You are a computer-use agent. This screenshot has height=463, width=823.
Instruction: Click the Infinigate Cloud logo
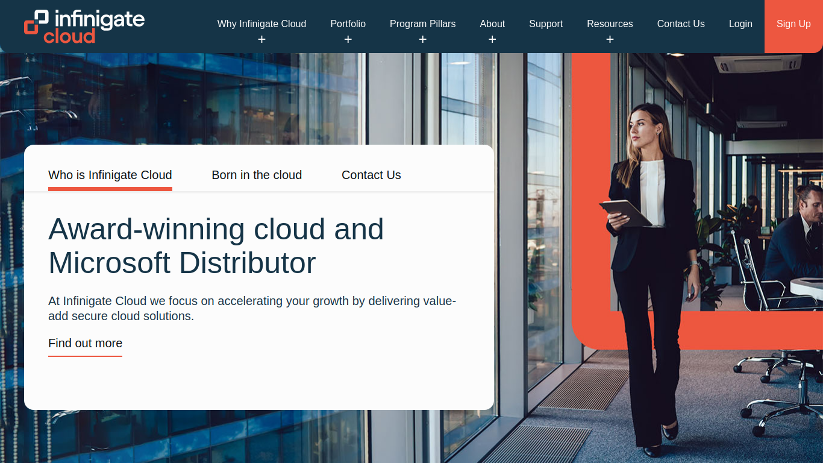point(84,27)
